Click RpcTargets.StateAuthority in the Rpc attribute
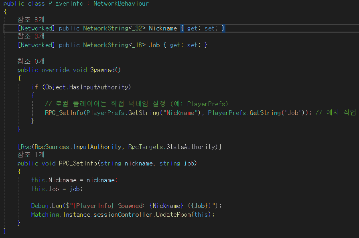Image resolution: width=359 pixels, height=238 pixels. (x=172, y=147)
